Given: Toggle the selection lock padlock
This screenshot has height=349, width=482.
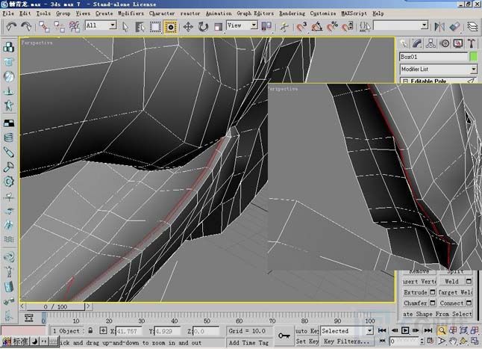Looking at the screenshot, I should click(x=90, y=330).
